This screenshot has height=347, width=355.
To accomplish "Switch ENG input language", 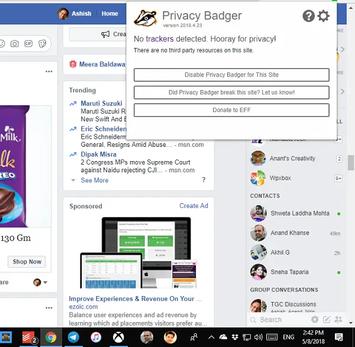I will [289, 338].
